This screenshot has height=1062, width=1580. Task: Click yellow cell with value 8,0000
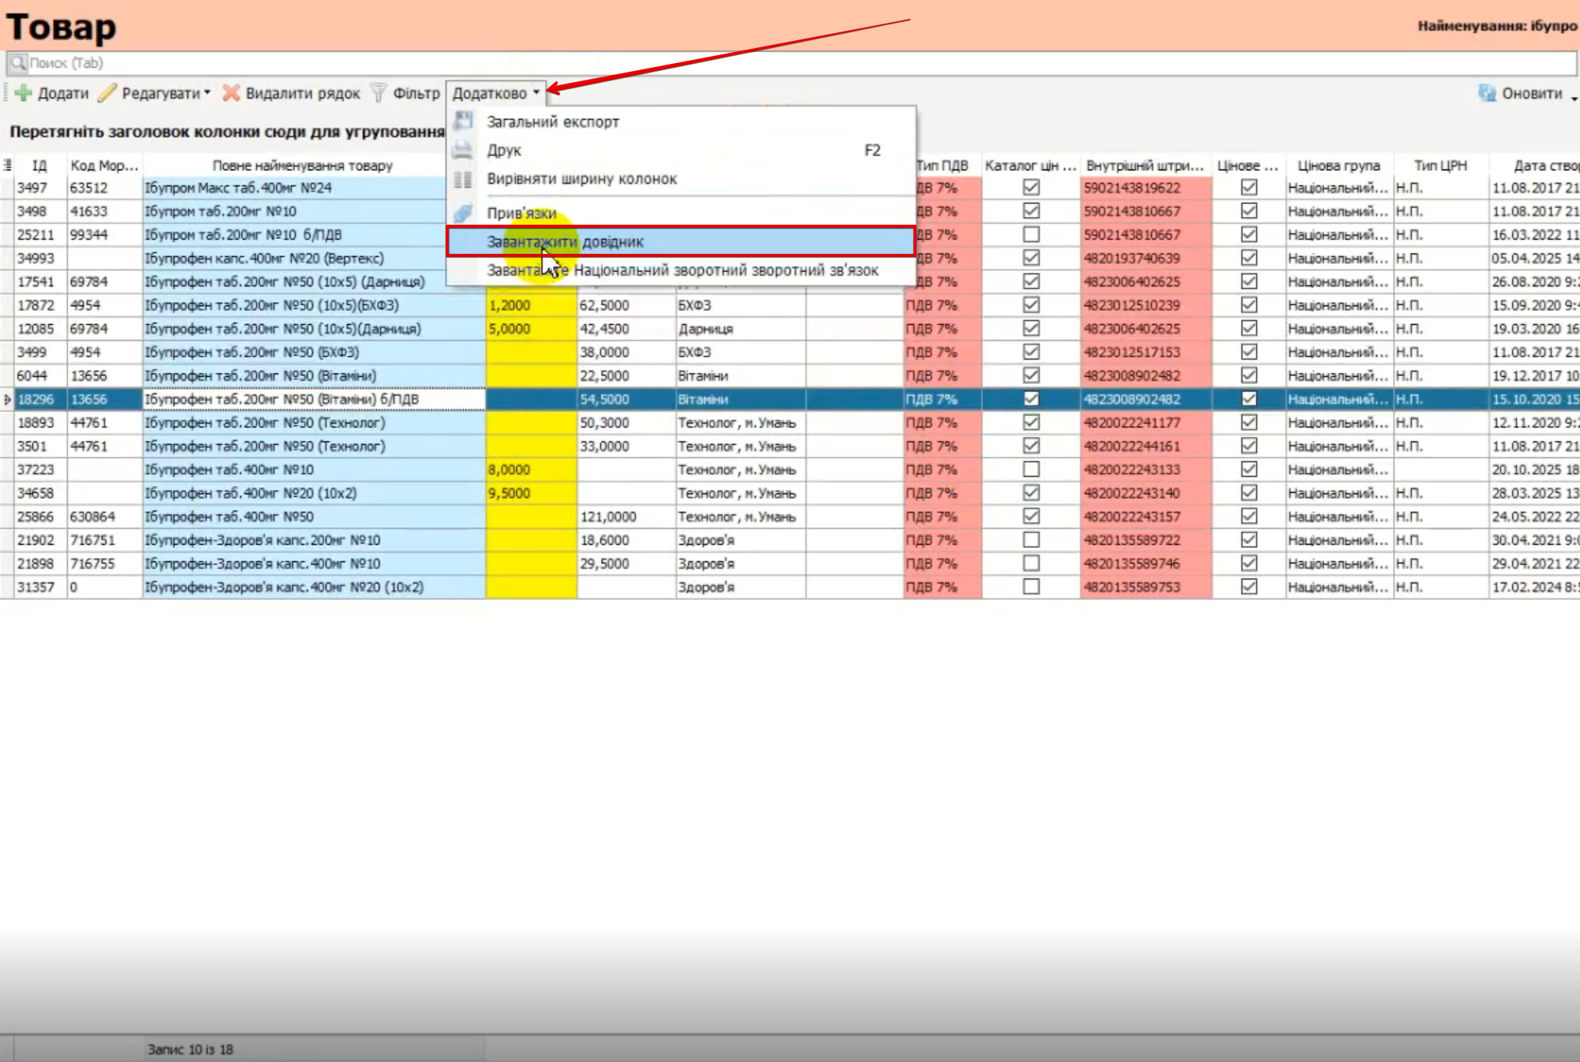click(x=530, y=470)
